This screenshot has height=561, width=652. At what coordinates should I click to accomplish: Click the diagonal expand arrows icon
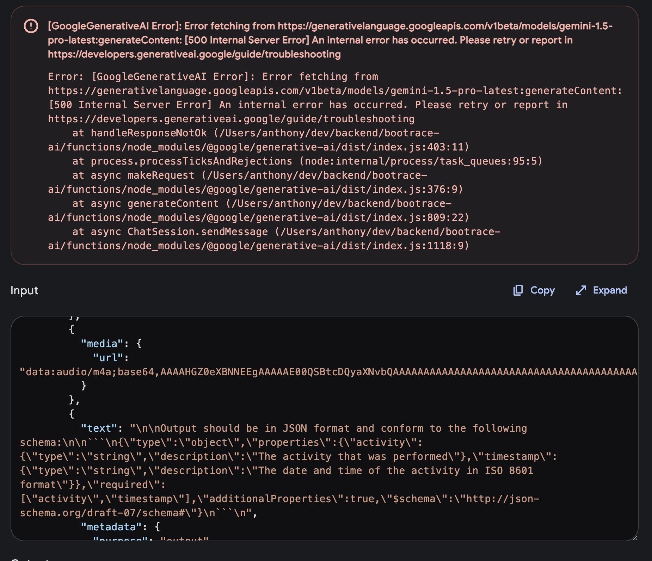point(581,290)
